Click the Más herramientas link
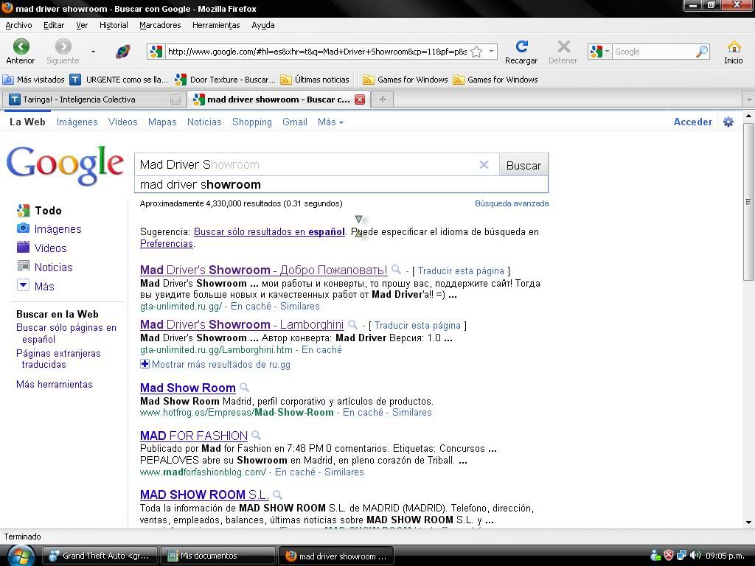The width and height of the screenshot is (755, 566). pos(55,384)
